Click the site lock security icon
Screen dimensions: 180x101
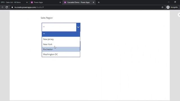tap(12, 7)
